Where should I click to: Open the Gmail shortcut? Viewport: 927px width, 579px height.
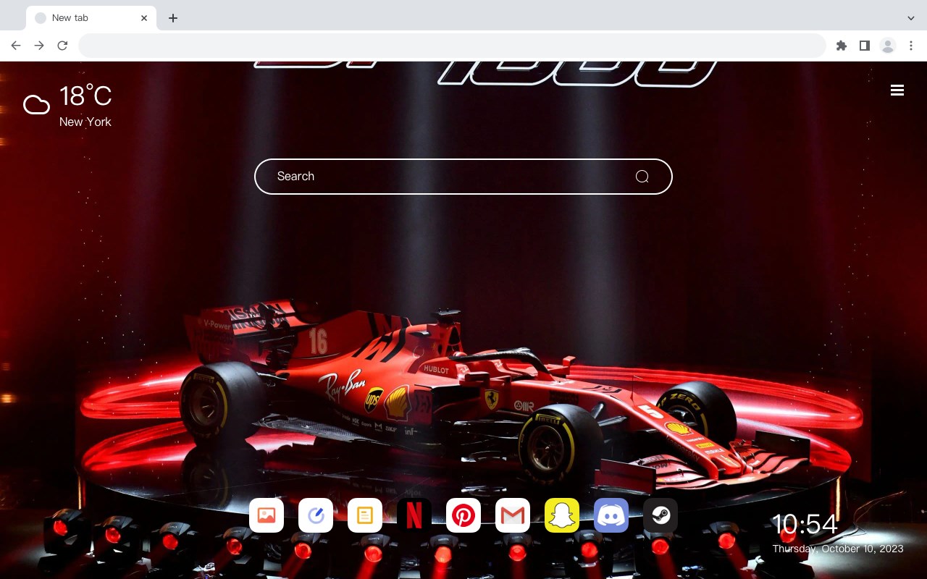(513, 515)
